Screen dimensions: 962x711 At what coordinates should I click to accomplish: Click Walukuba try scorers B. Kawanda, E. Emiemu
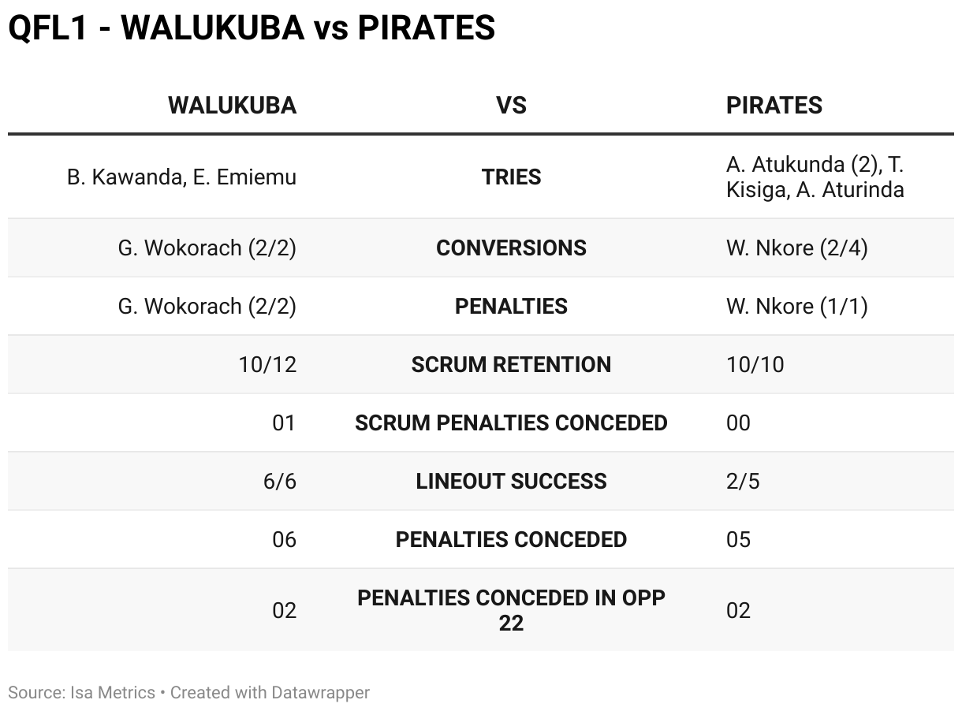point(181,177)
